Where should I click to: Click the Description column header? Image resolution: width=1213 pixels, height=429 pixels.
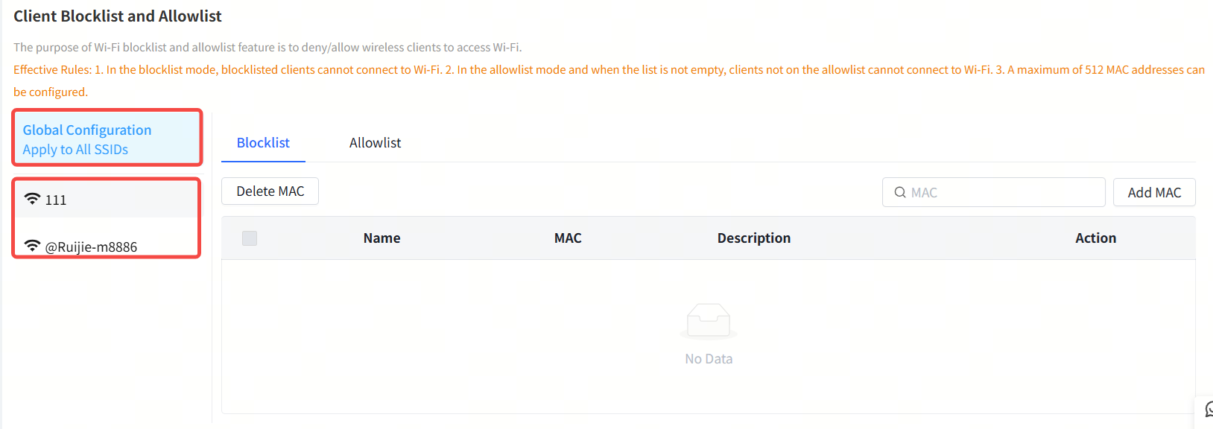pos(753,238)
